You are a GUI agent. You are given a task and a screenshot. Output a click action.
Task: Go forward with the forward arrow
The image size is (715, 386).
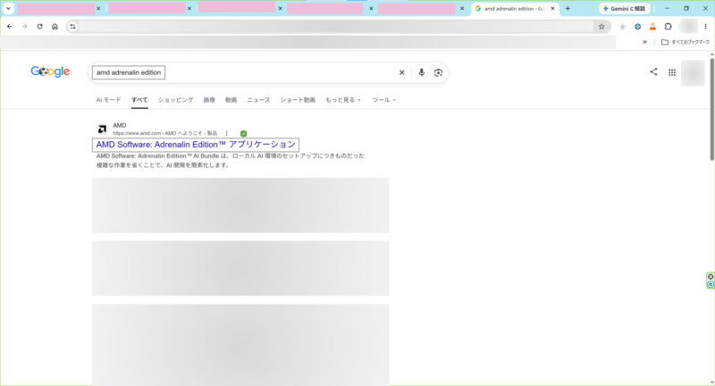tap(25, 27)
